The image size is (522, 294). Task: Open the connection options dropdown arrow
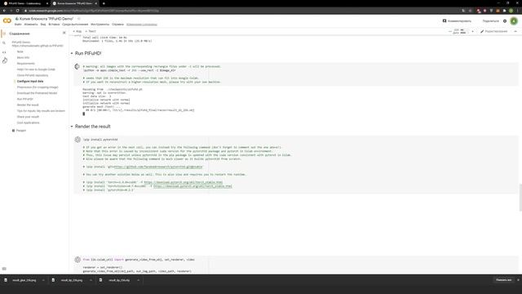tap(472, 31)
